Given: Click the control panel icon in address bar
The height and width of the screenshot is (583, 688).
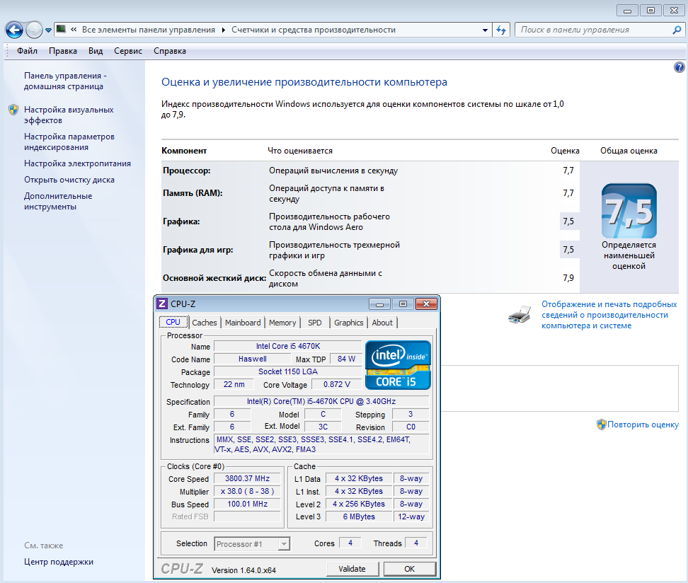Looking at the screenshot, I should [x=62, y=30].
